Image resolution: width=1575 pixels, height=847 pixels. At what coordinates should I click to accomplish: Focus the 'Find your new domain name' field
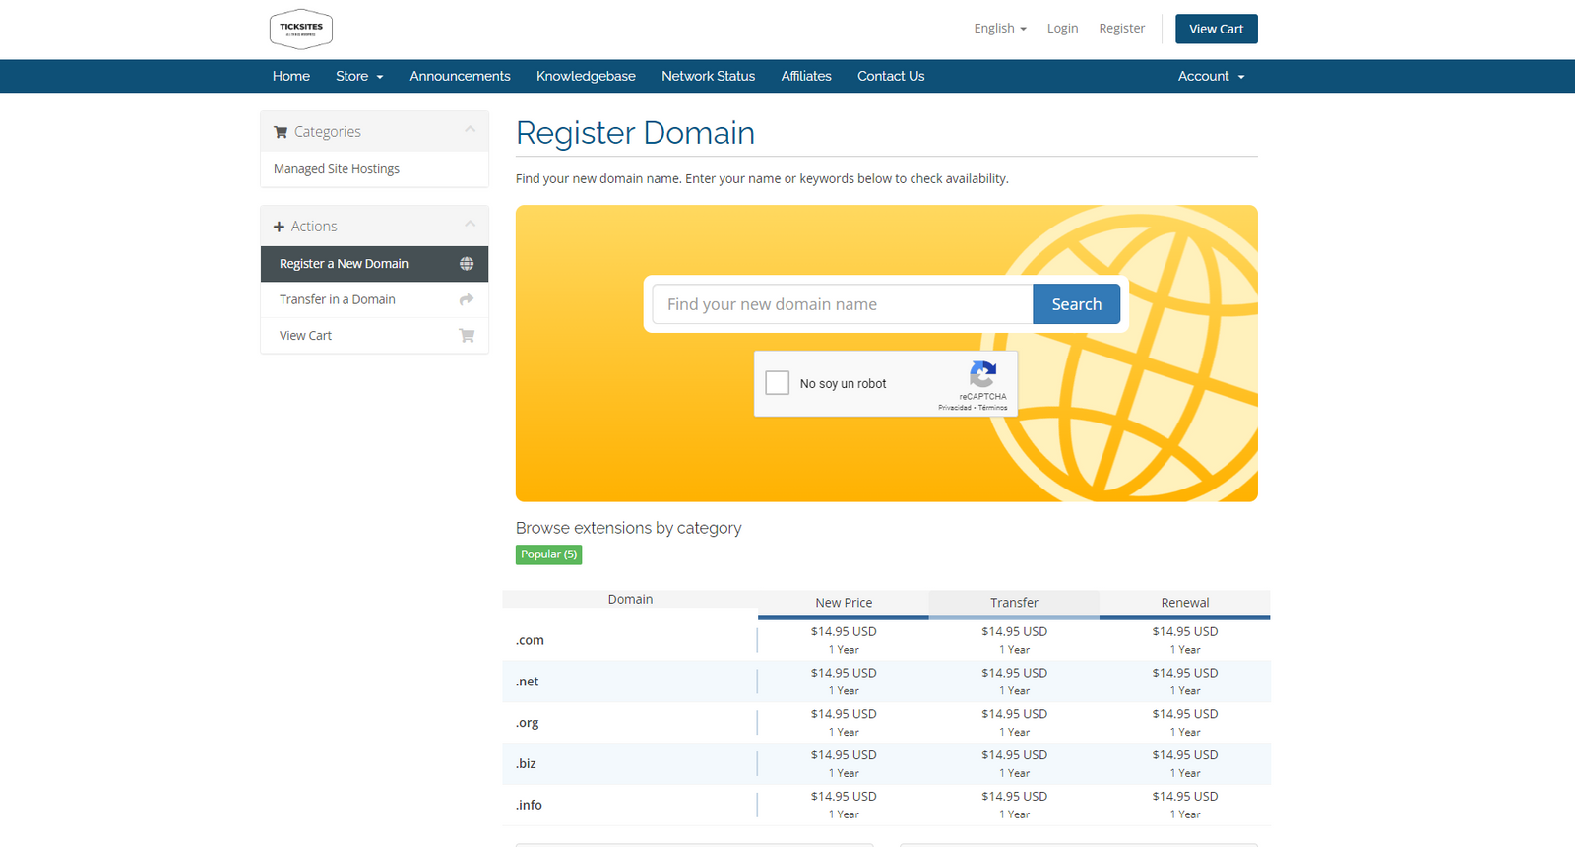click(x=843, y=304)
